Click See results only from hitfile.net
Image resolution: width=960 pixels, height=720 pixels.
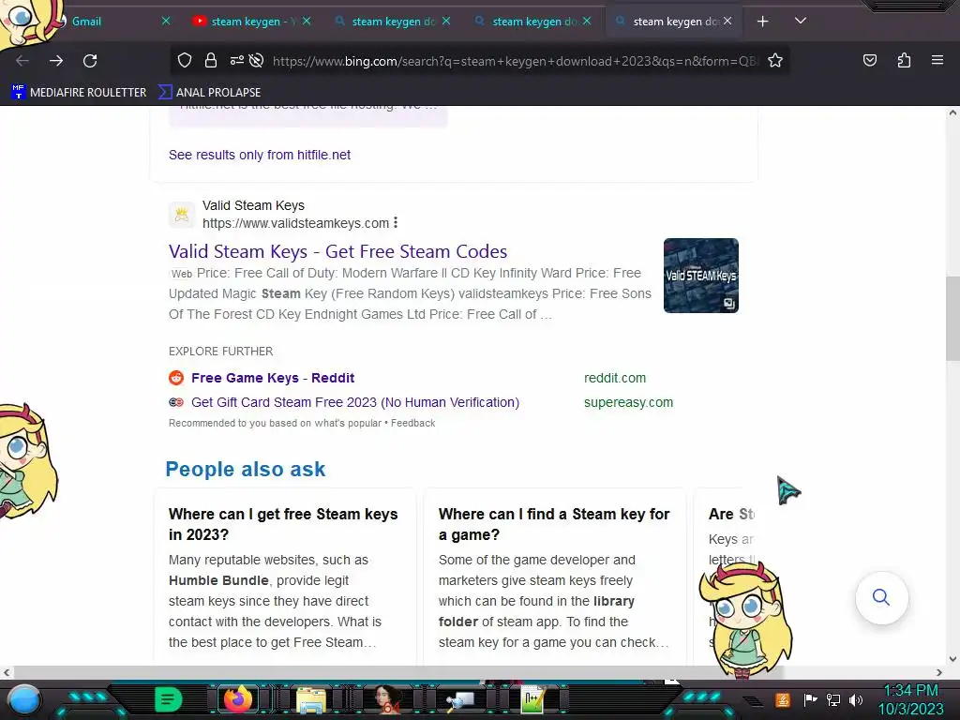tap(260, 155)
